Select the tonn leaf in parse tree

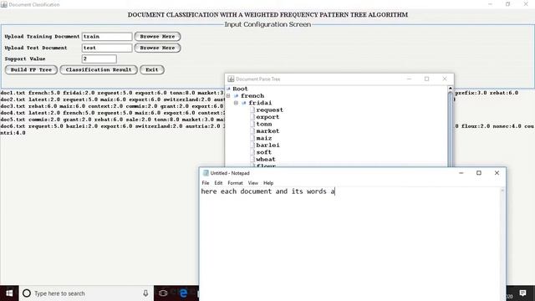click(x=264, y=125)
